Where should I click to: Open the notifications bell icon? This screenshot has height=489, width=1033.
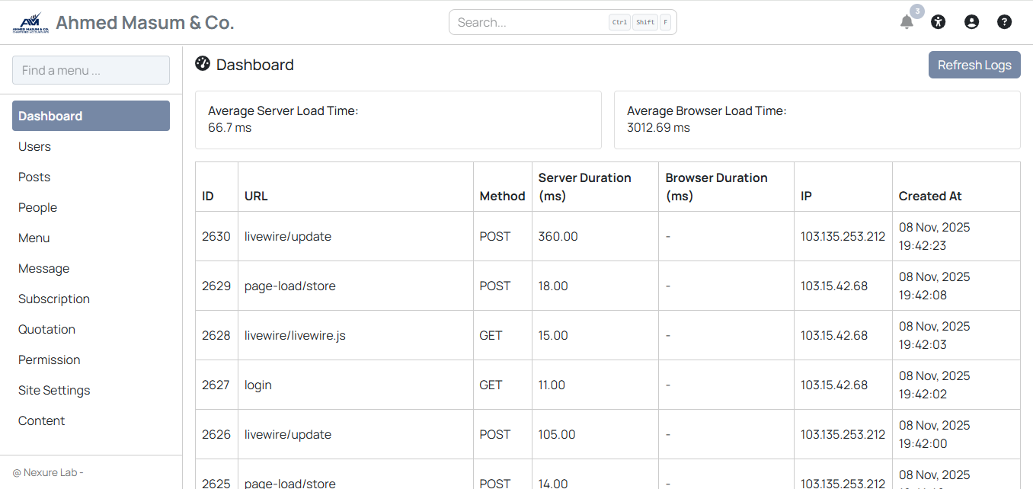[x=907, y=22]
